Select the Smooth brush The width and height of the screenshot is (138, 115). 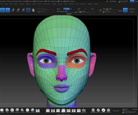coord(33,111)
